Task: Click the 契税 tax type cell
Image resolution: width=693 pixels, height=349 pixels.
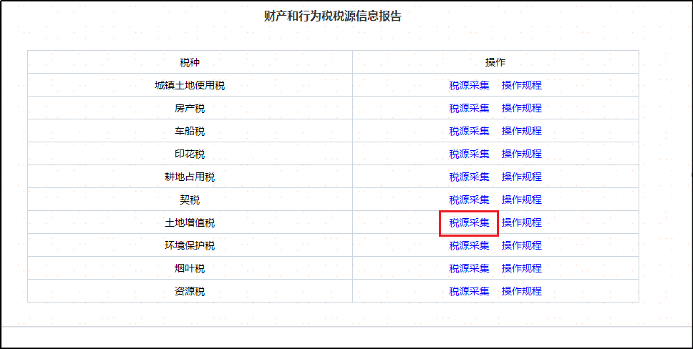Action: pyautogui.click(x=190, y=200)
